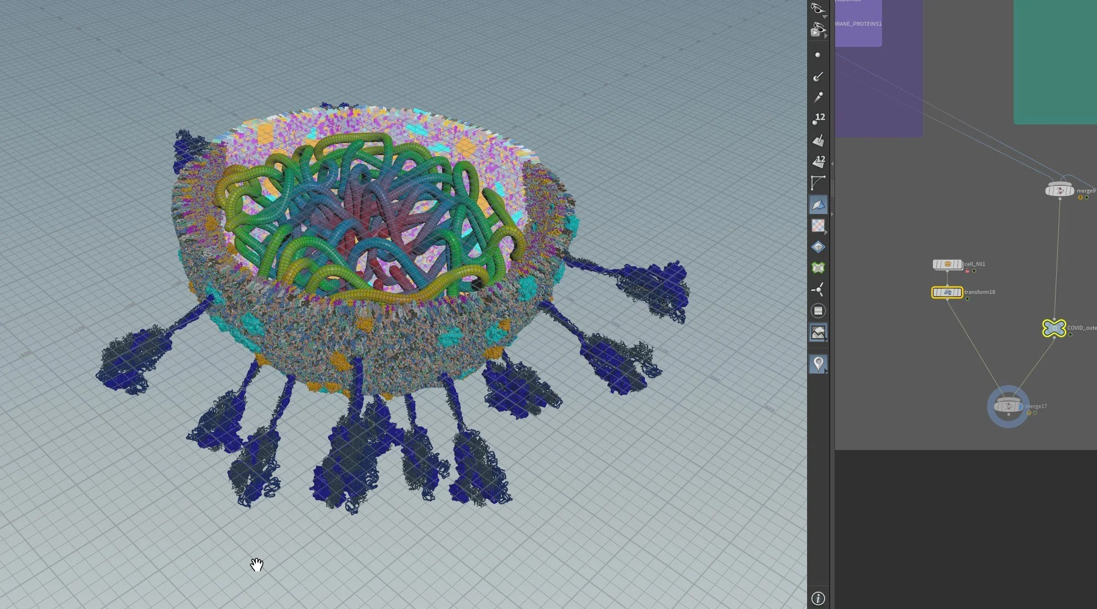Click the merge9 node label
The height and width of the screenshot is (609, 1097).
point(1086,191)
